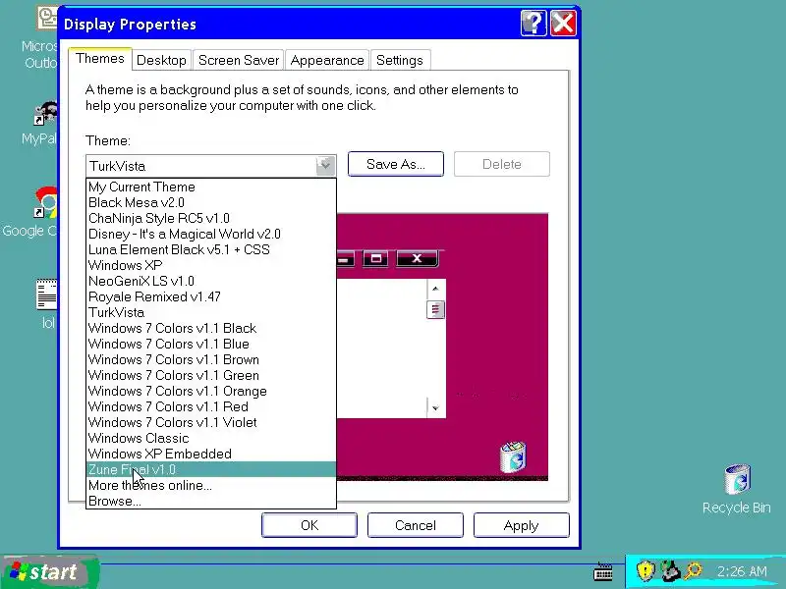The image size is (786, 589).
Task: Pick the Windows XP Embedded theme
Action: point(211,454)
